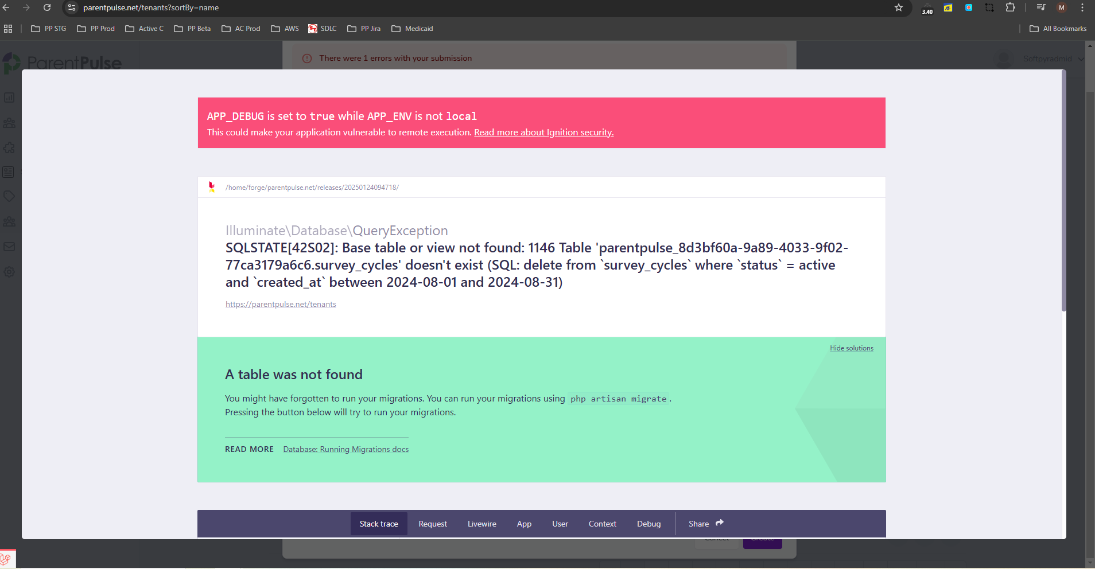Bookmark this page with the star icon
The height and width of the screenshot is (569, 1095).
(899, 7)
